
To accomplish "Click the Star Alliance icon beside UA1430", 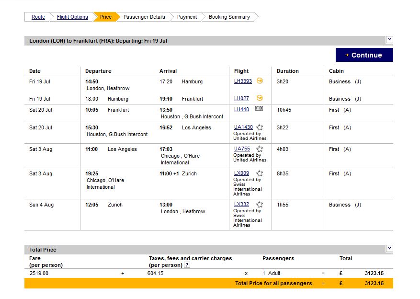I will (260, 127).
